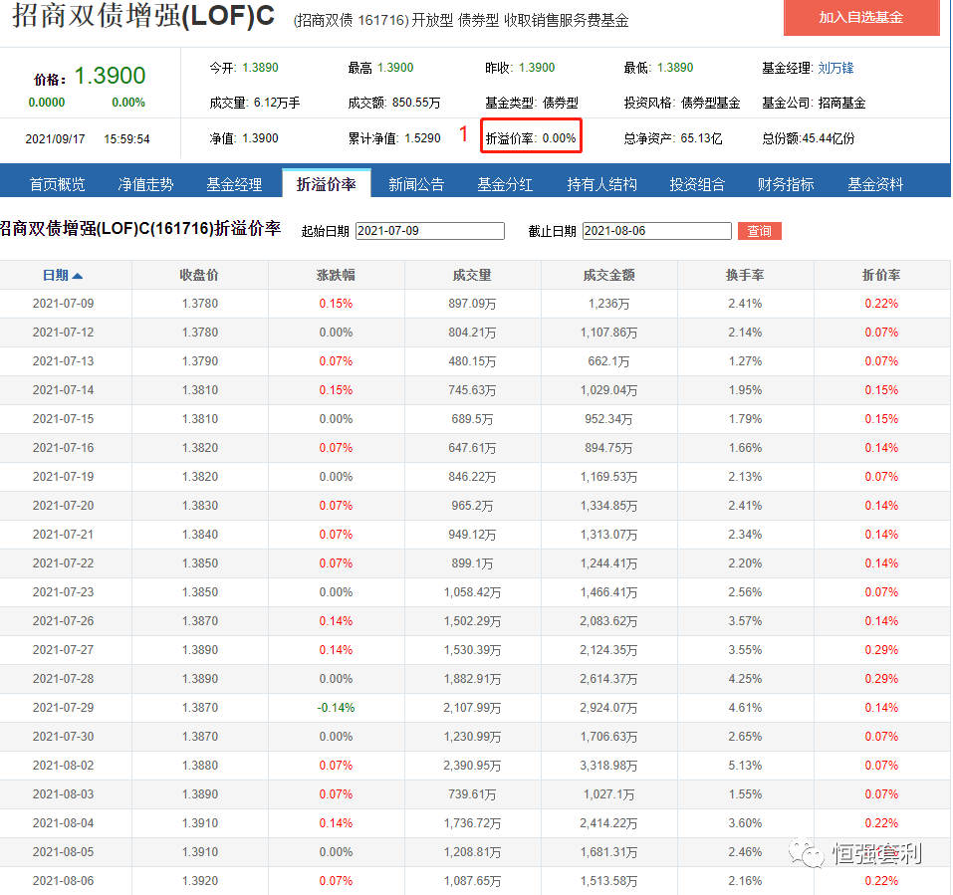Click volume 2,107.99万 cell
The width and height of the screenshot is (953, 895).
[472, 707]
